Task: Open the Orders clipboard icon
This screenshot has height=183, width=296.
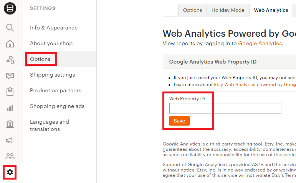Action: coord(10,92)
